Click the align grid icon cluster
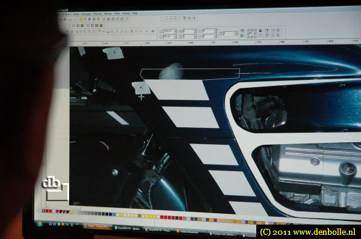 [x=251, y=33]
